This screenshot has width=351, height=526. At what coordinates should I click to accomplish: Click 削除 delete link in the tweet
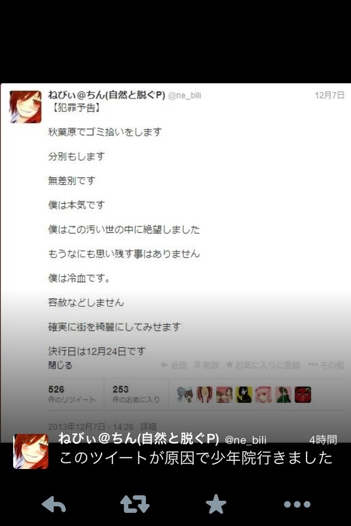pyautogui.click(x=207, y=364)
